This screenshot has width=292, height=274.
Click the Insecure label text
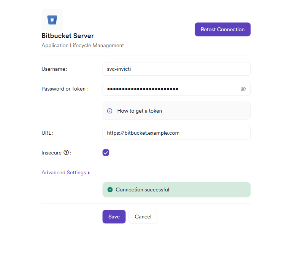(51, 153)
